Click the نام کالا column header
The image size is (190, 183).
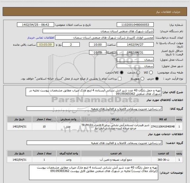pos(115,119)
